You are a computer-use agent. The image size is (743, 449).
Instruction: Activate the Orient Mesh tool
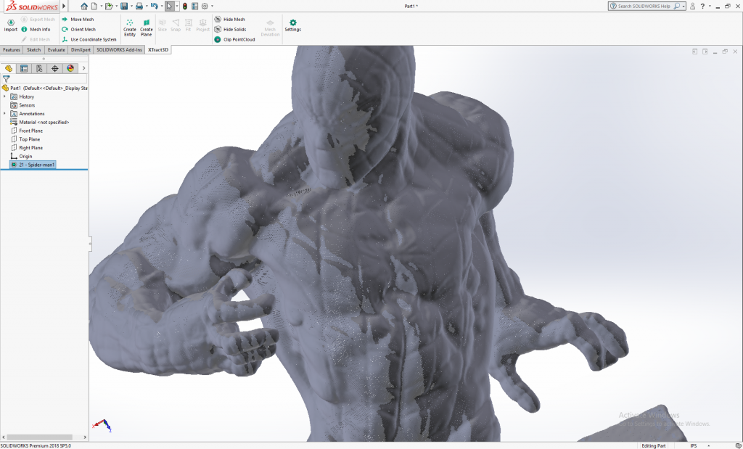[x=78, y=29]
